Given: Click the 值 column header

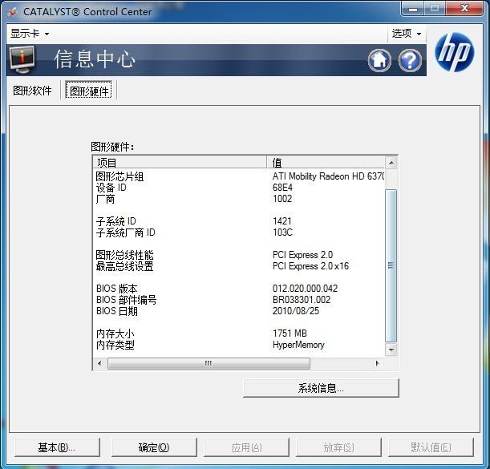Looking at the screenshot, I should pos(326,162).
